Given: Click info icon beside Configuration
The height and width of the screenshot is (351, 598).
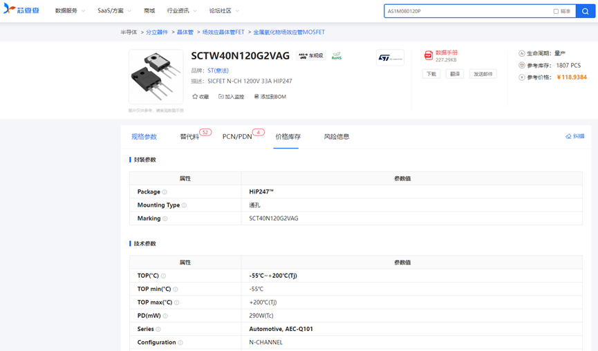Looking at the screenshot, I should pyautogui.click(x=180, y=343).
